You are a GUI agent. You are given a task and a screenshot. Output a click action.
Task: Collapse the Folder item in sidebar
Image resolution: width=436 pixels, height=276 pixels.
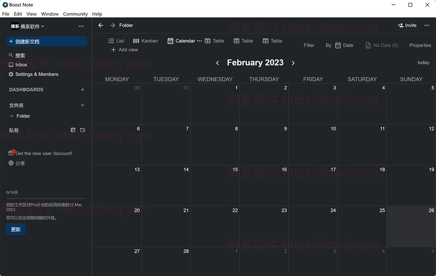click(12, 116)
